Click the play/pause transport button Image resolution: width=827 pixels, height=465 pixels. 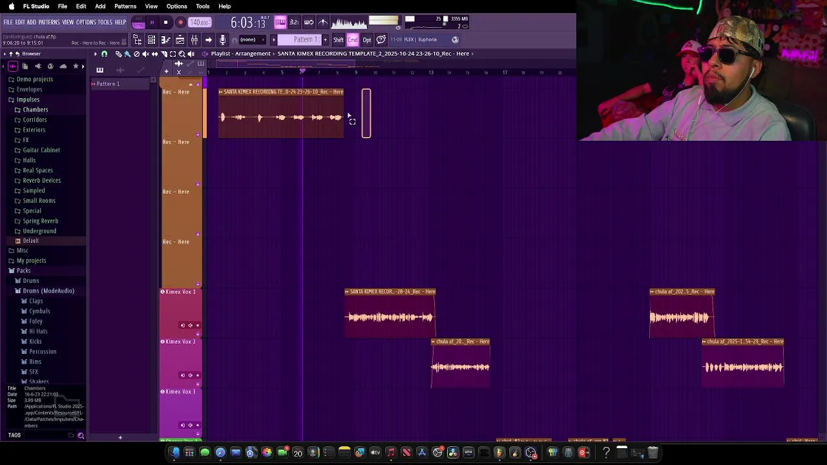152,23
